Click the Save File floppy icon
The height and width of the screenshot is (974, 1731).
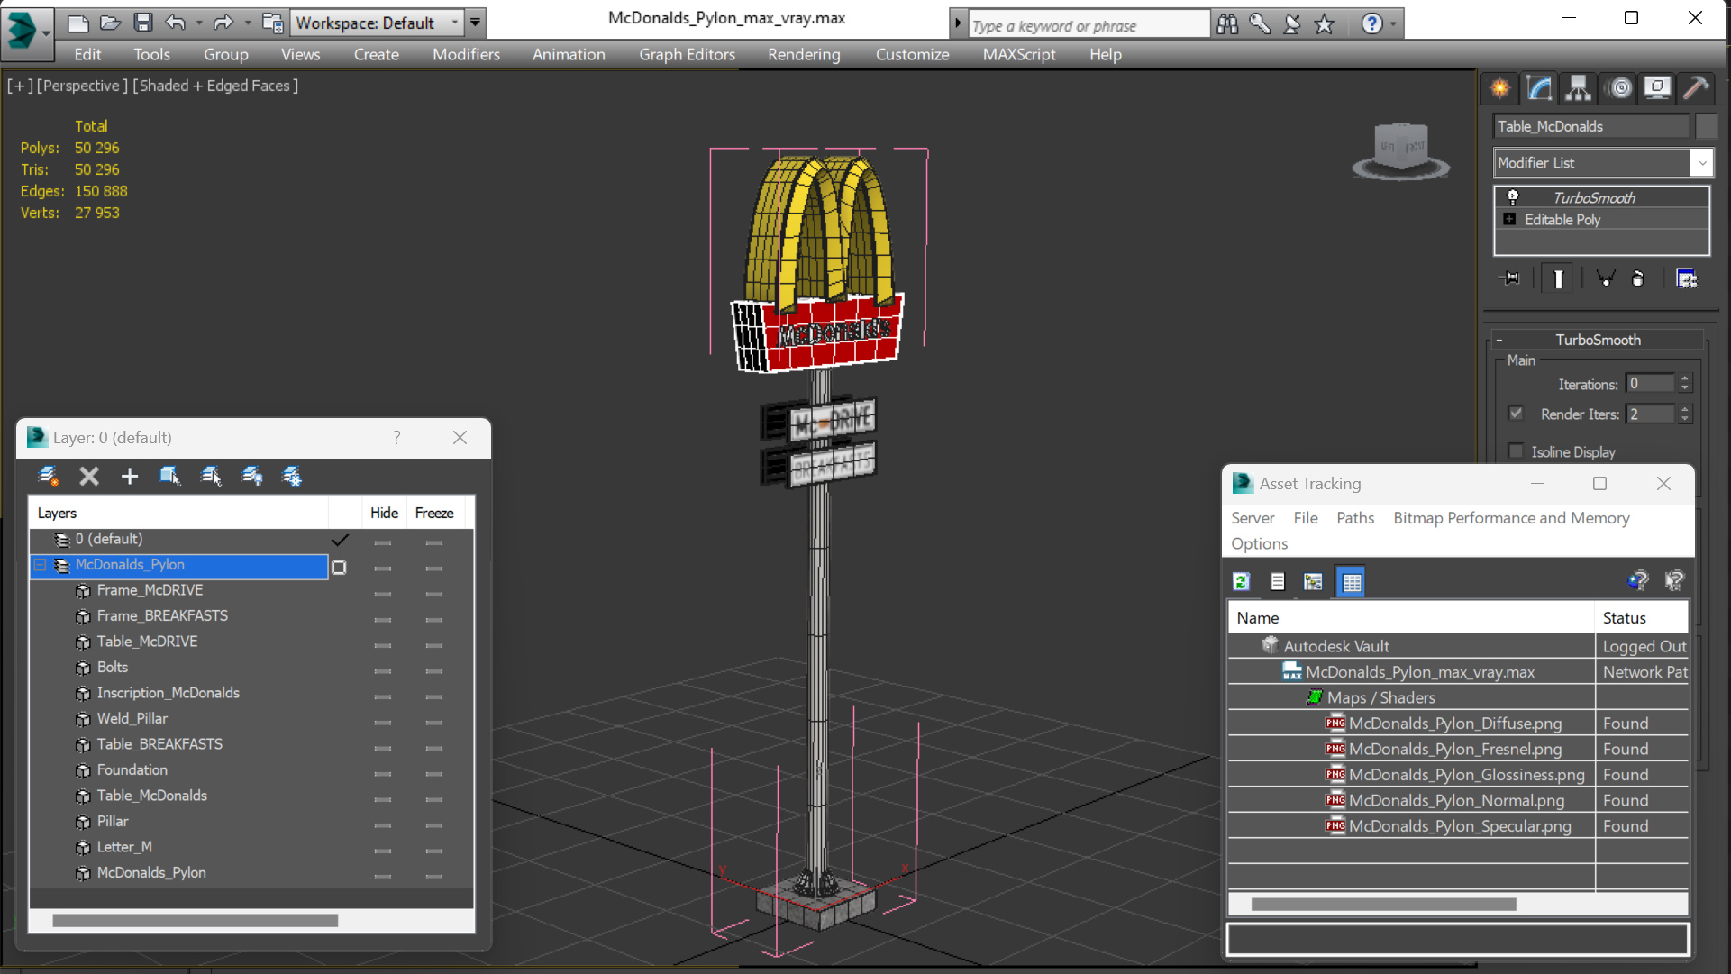pos(142,23)
